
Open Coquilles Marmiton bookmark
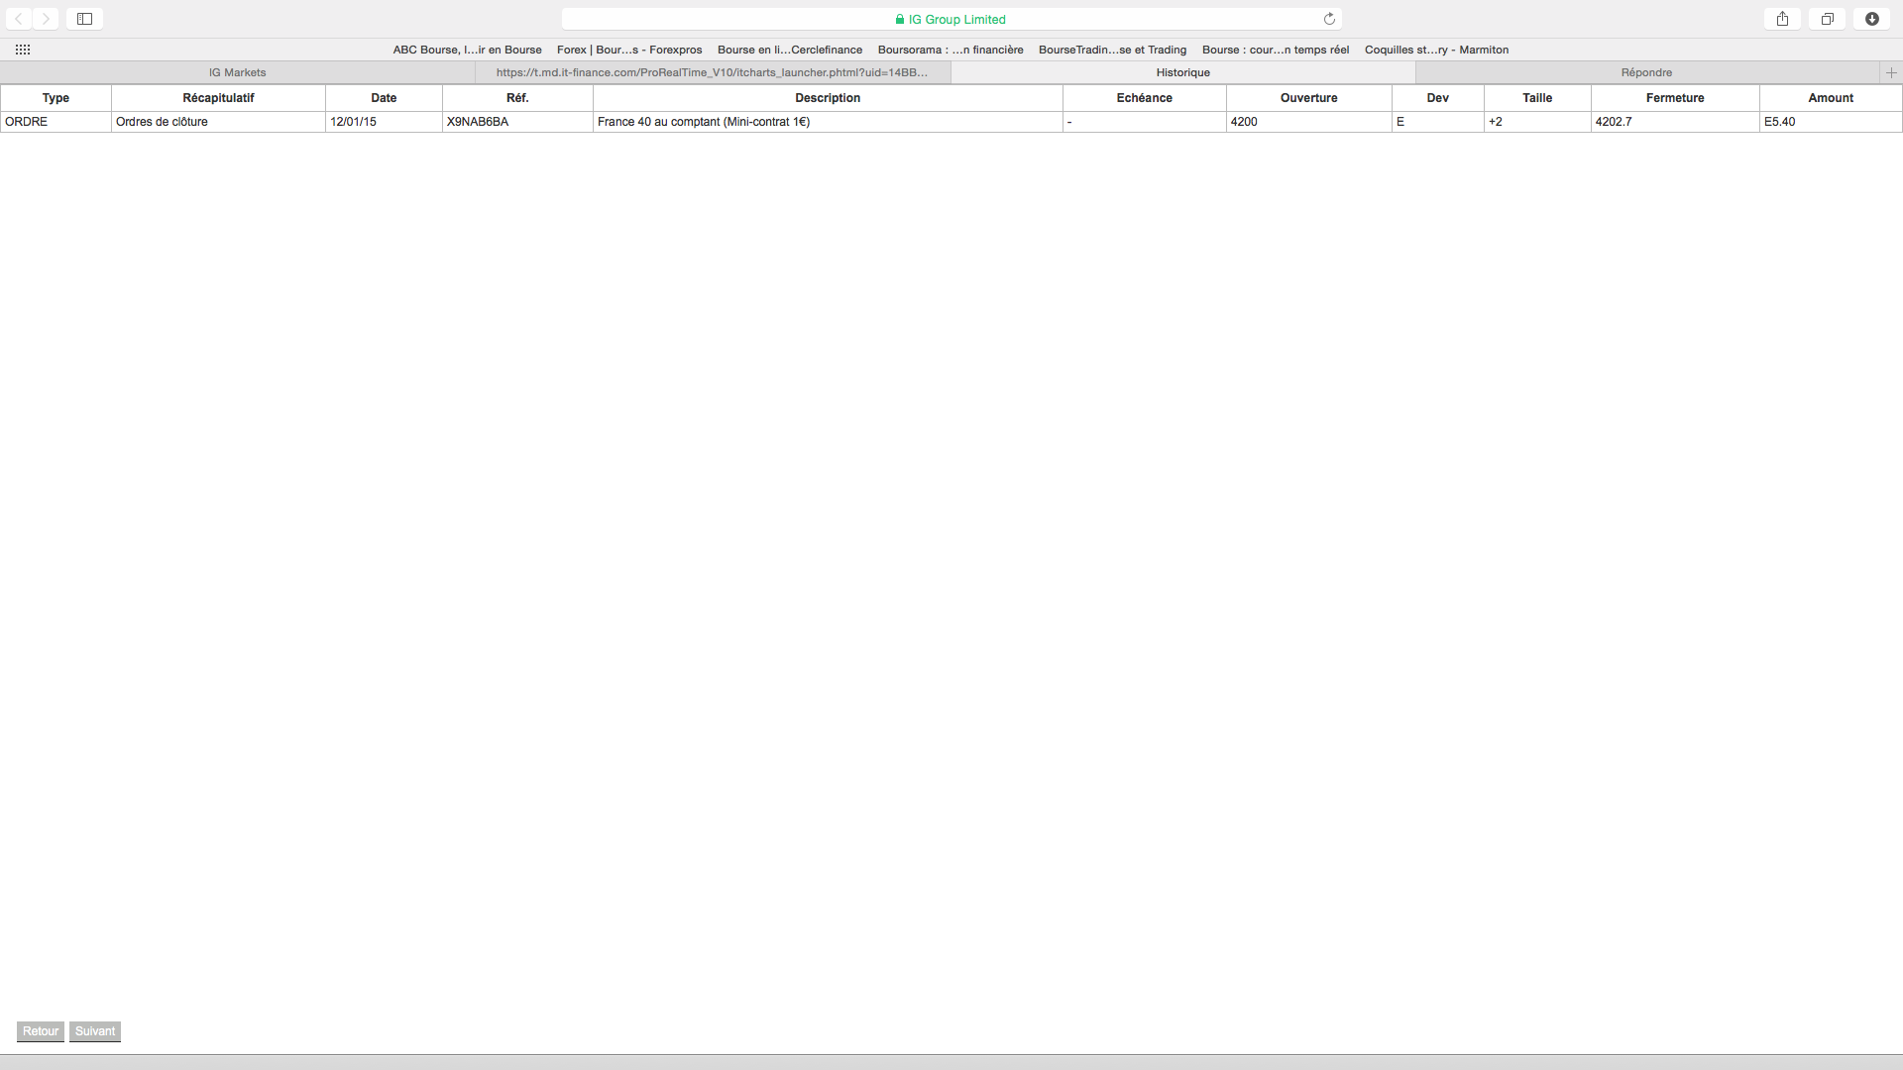pos(1436,50)
